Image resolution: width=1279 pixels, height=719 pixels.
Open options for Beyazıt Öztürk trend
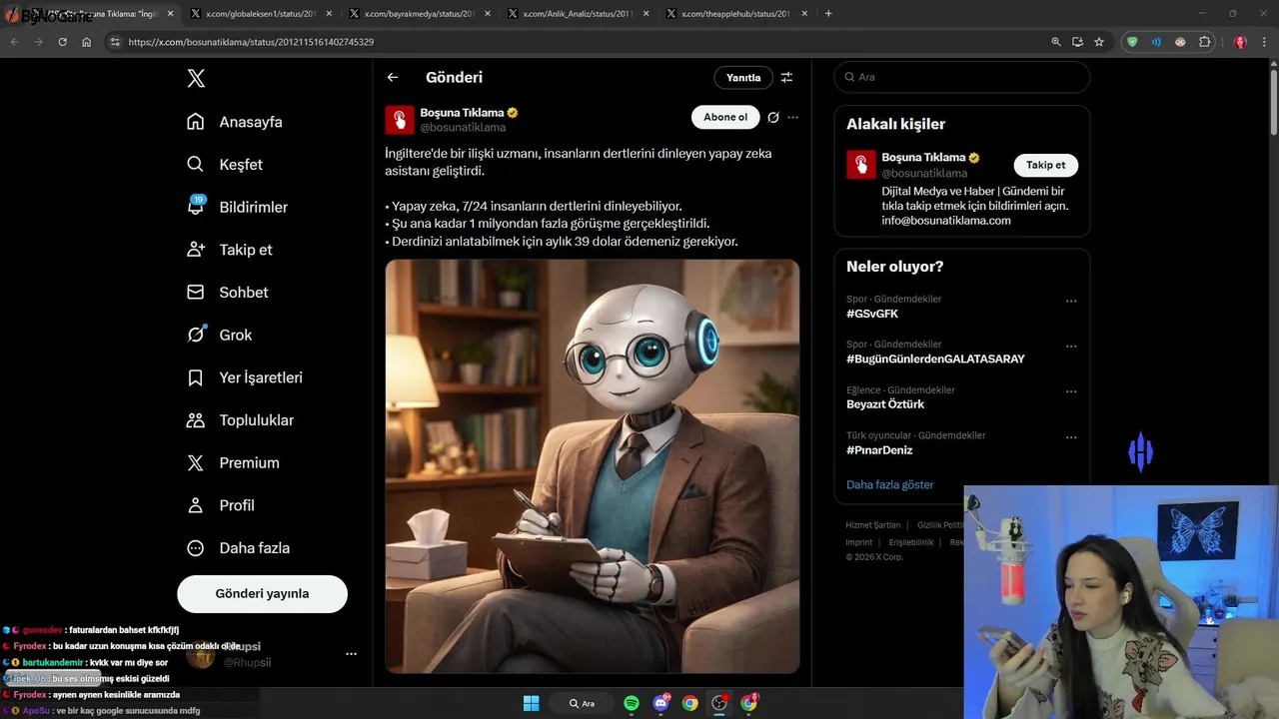[1071, 391]
